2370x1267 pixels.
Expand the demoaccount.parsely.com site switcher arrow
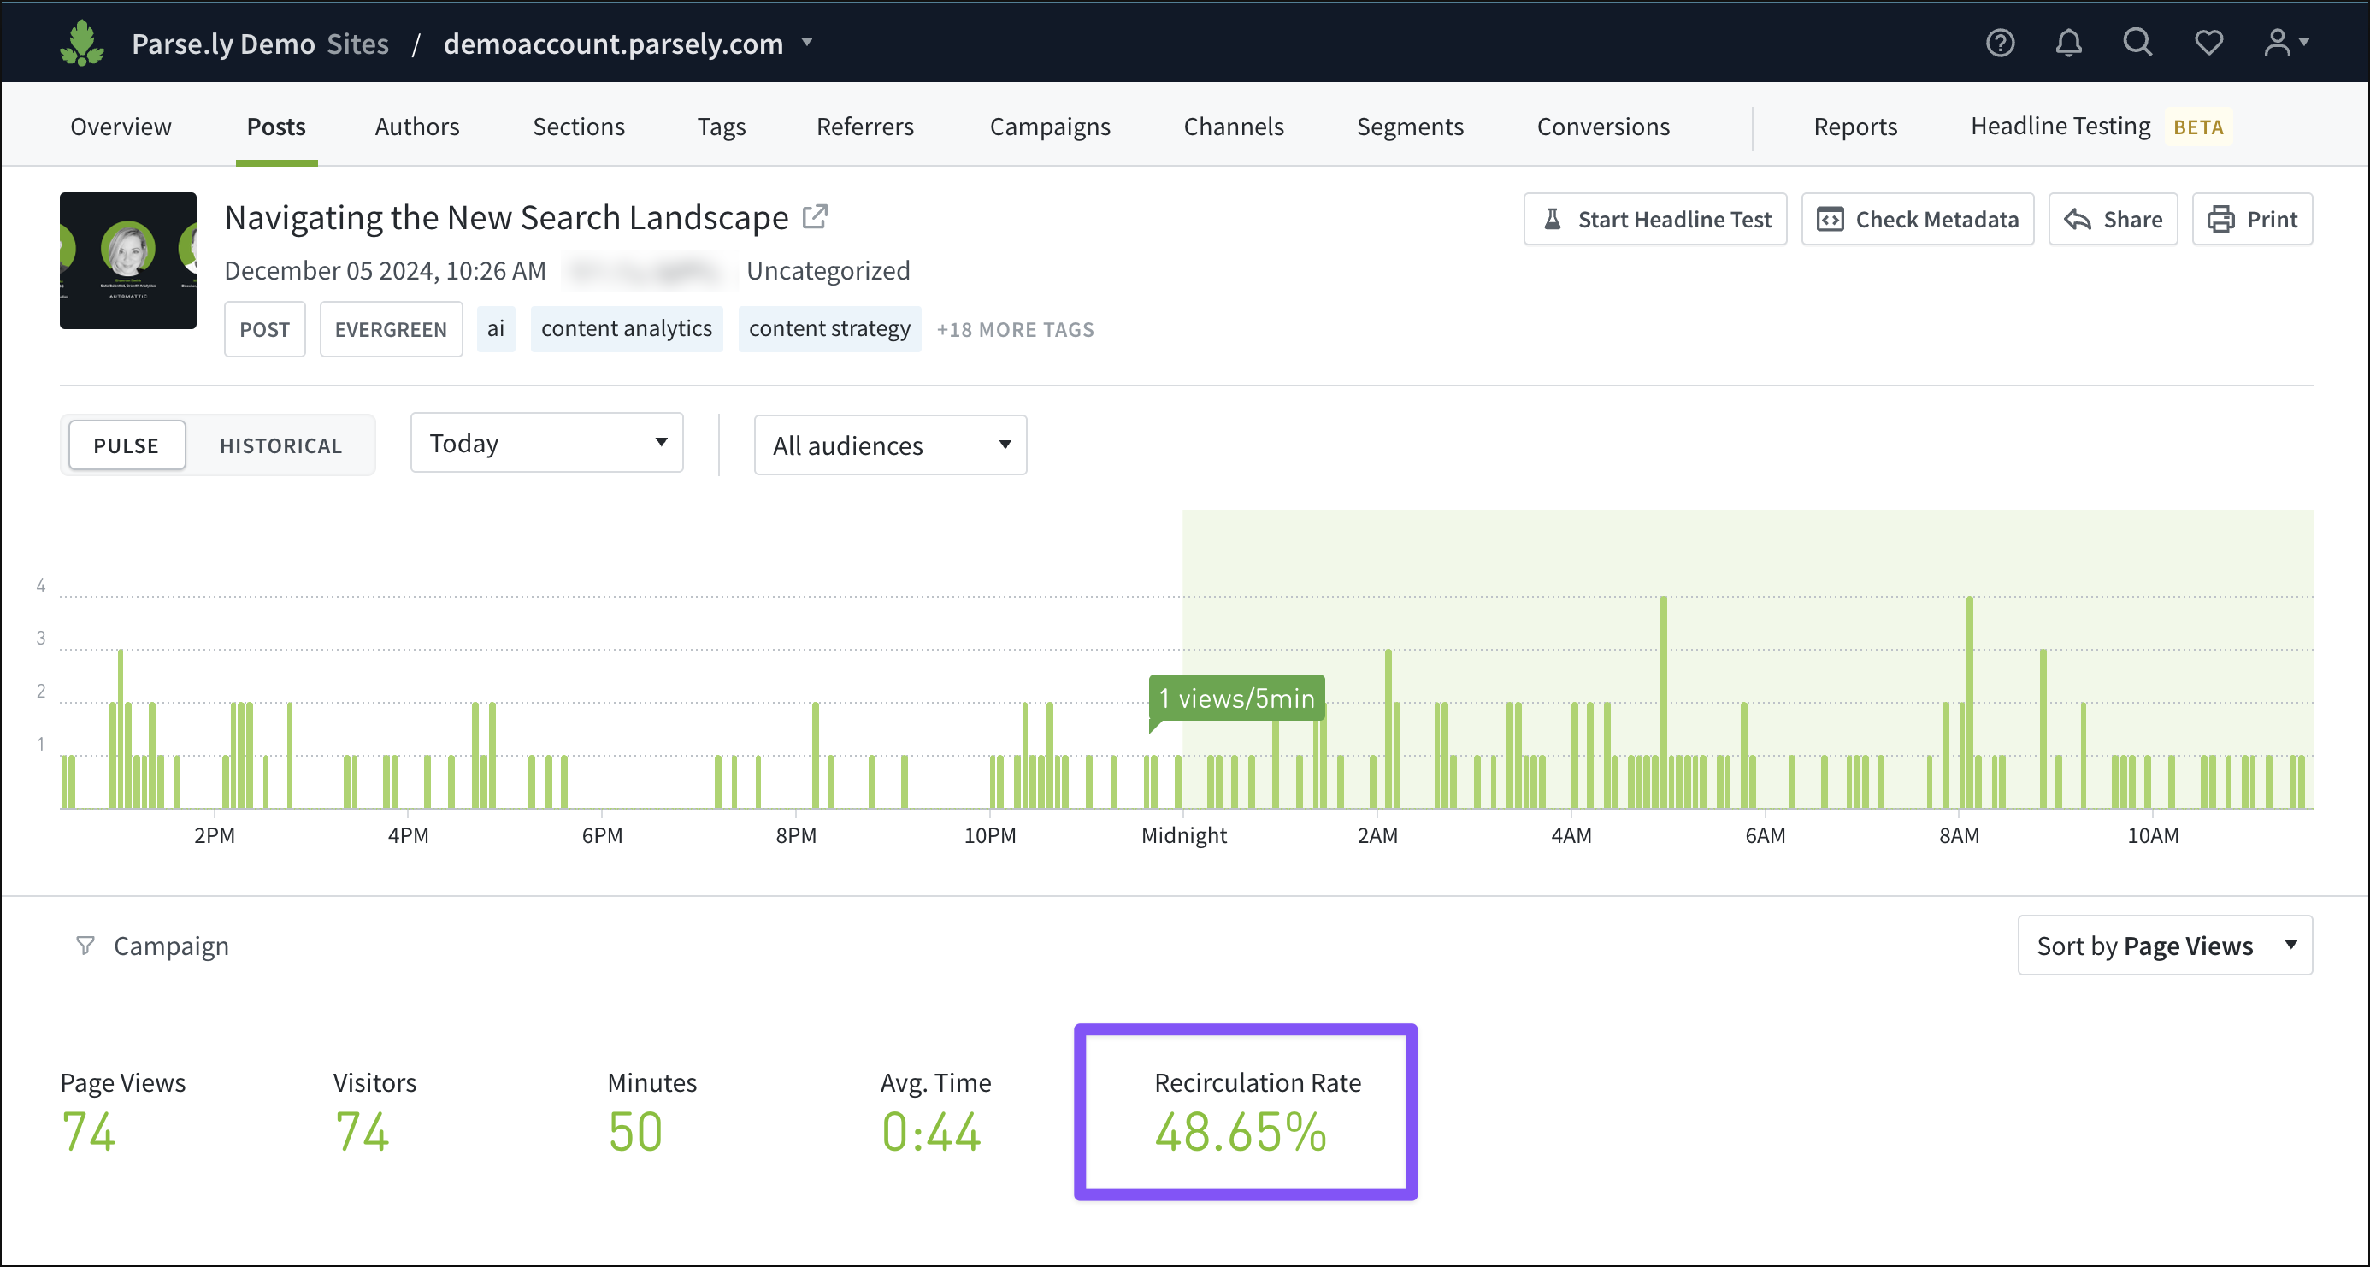click(807, 41)
